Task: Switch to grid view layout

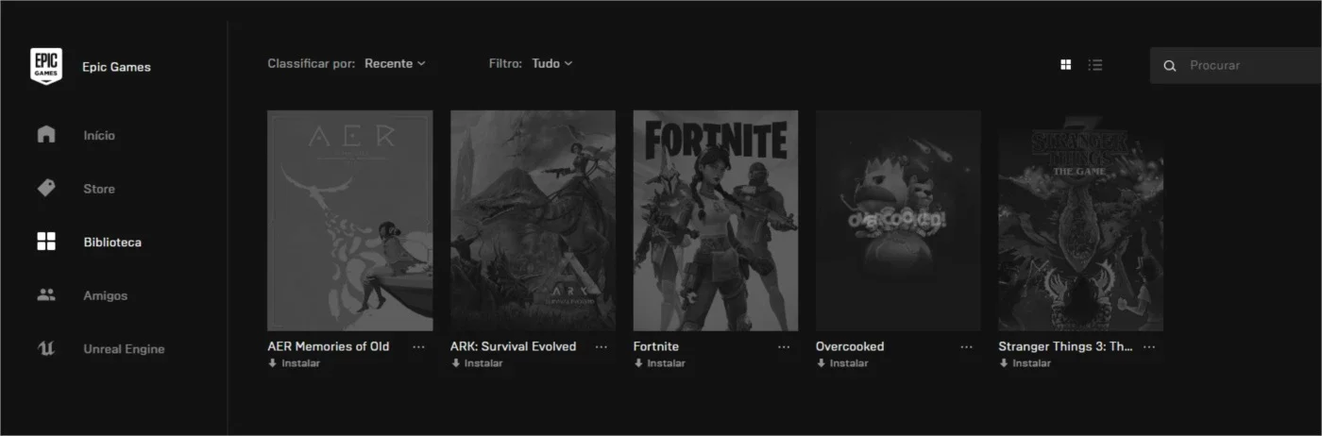Action: [x=1066, y=65]
